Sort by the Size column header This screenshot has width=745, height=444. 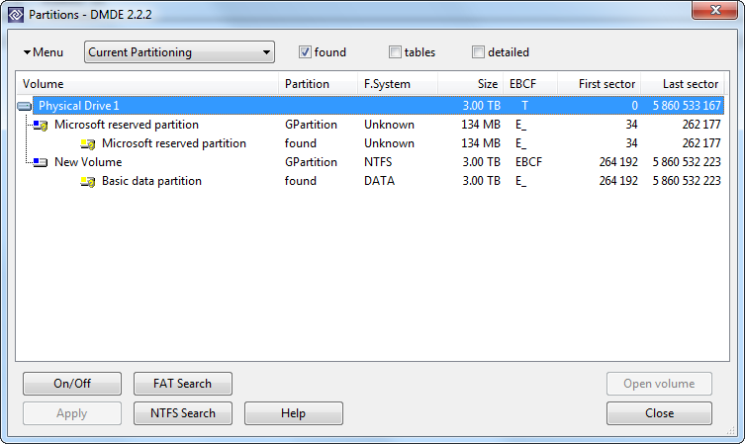pos(470,84)
